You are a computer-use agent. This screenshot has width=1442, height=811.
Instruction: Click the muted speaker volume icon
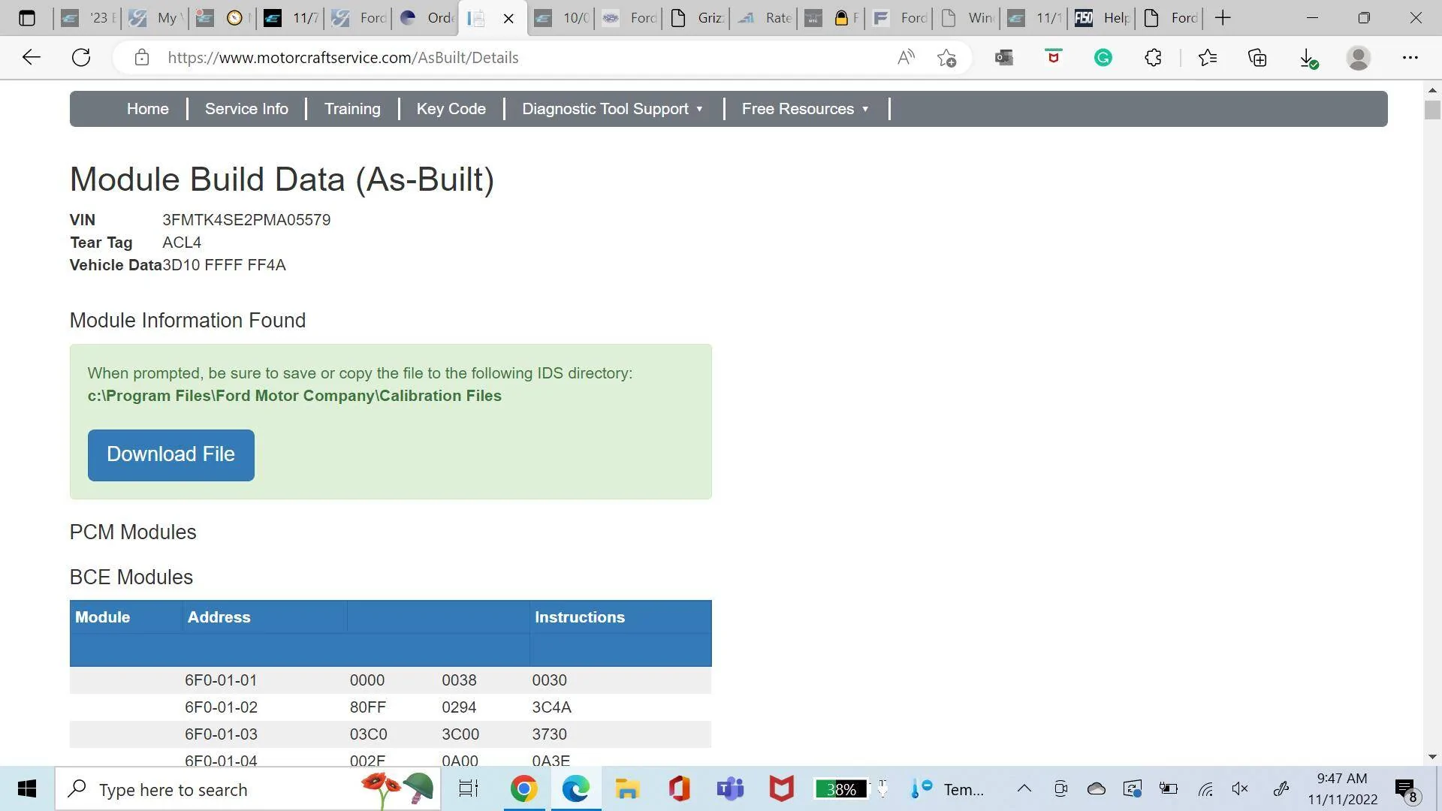tap(1240, 788)
